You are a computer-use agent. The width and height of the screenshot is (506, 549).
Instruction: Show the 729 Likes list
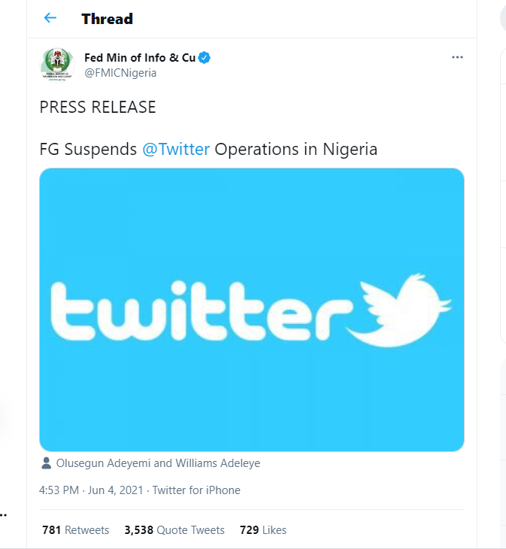pyautogui.click(x=263, y=530)
